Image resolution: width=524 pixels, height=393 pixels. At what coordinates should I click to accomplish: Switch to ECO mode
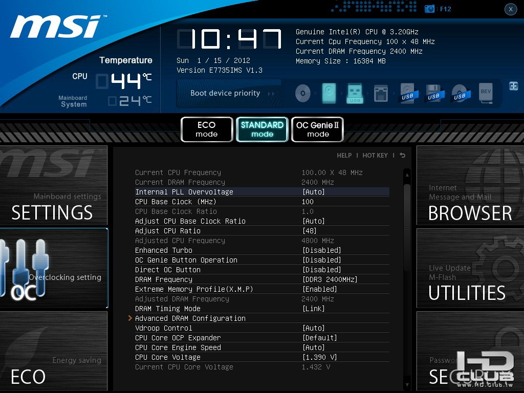(x=207, y=129)
